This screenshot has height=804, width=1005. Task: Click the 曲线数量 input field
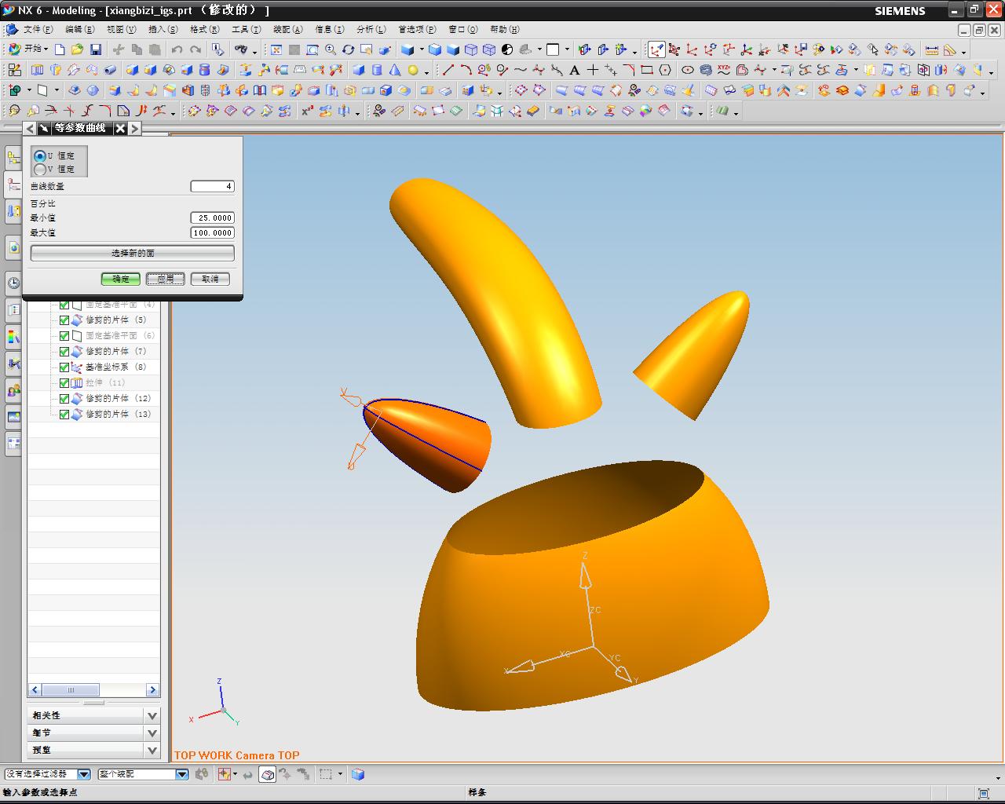212,186
